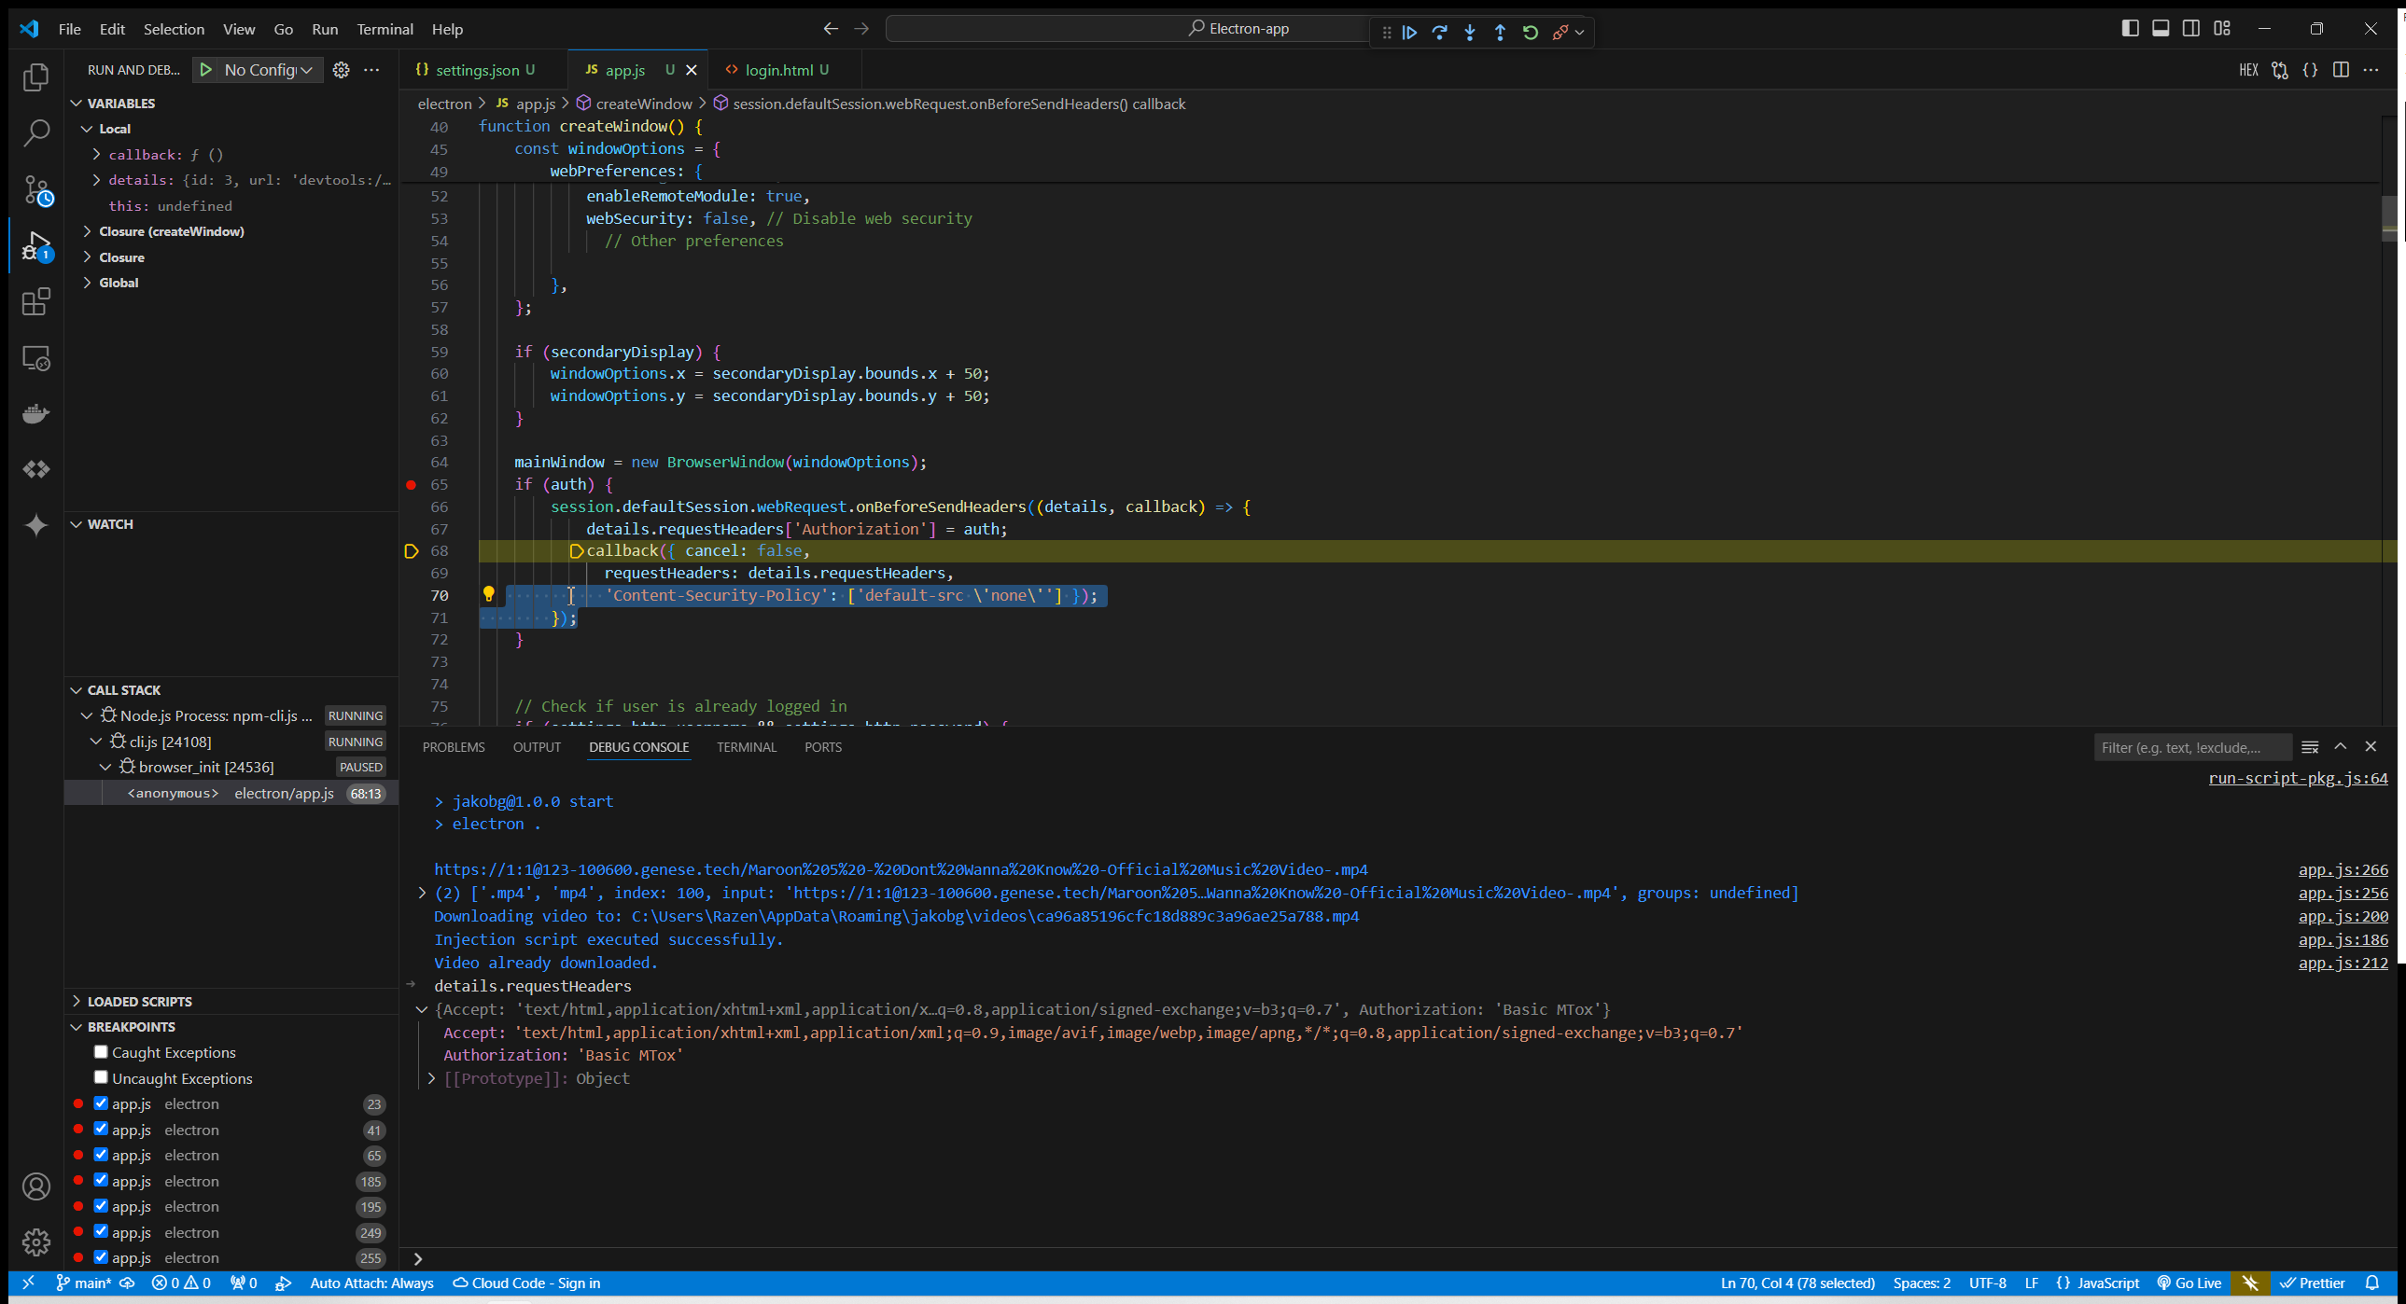Enable the Caught Exceptions breakpoint checkbox

tap(101, 1052)
